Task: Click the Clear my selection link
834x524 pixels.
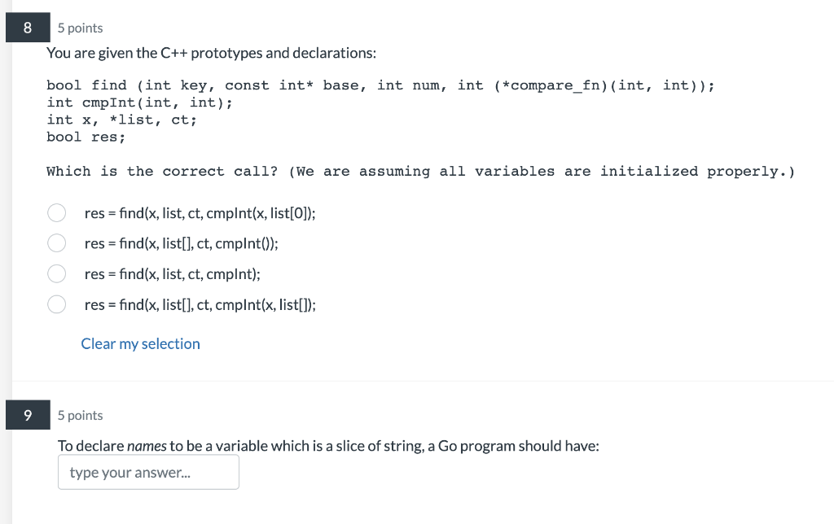Action: pyautogui.click(x=140, y=343)
